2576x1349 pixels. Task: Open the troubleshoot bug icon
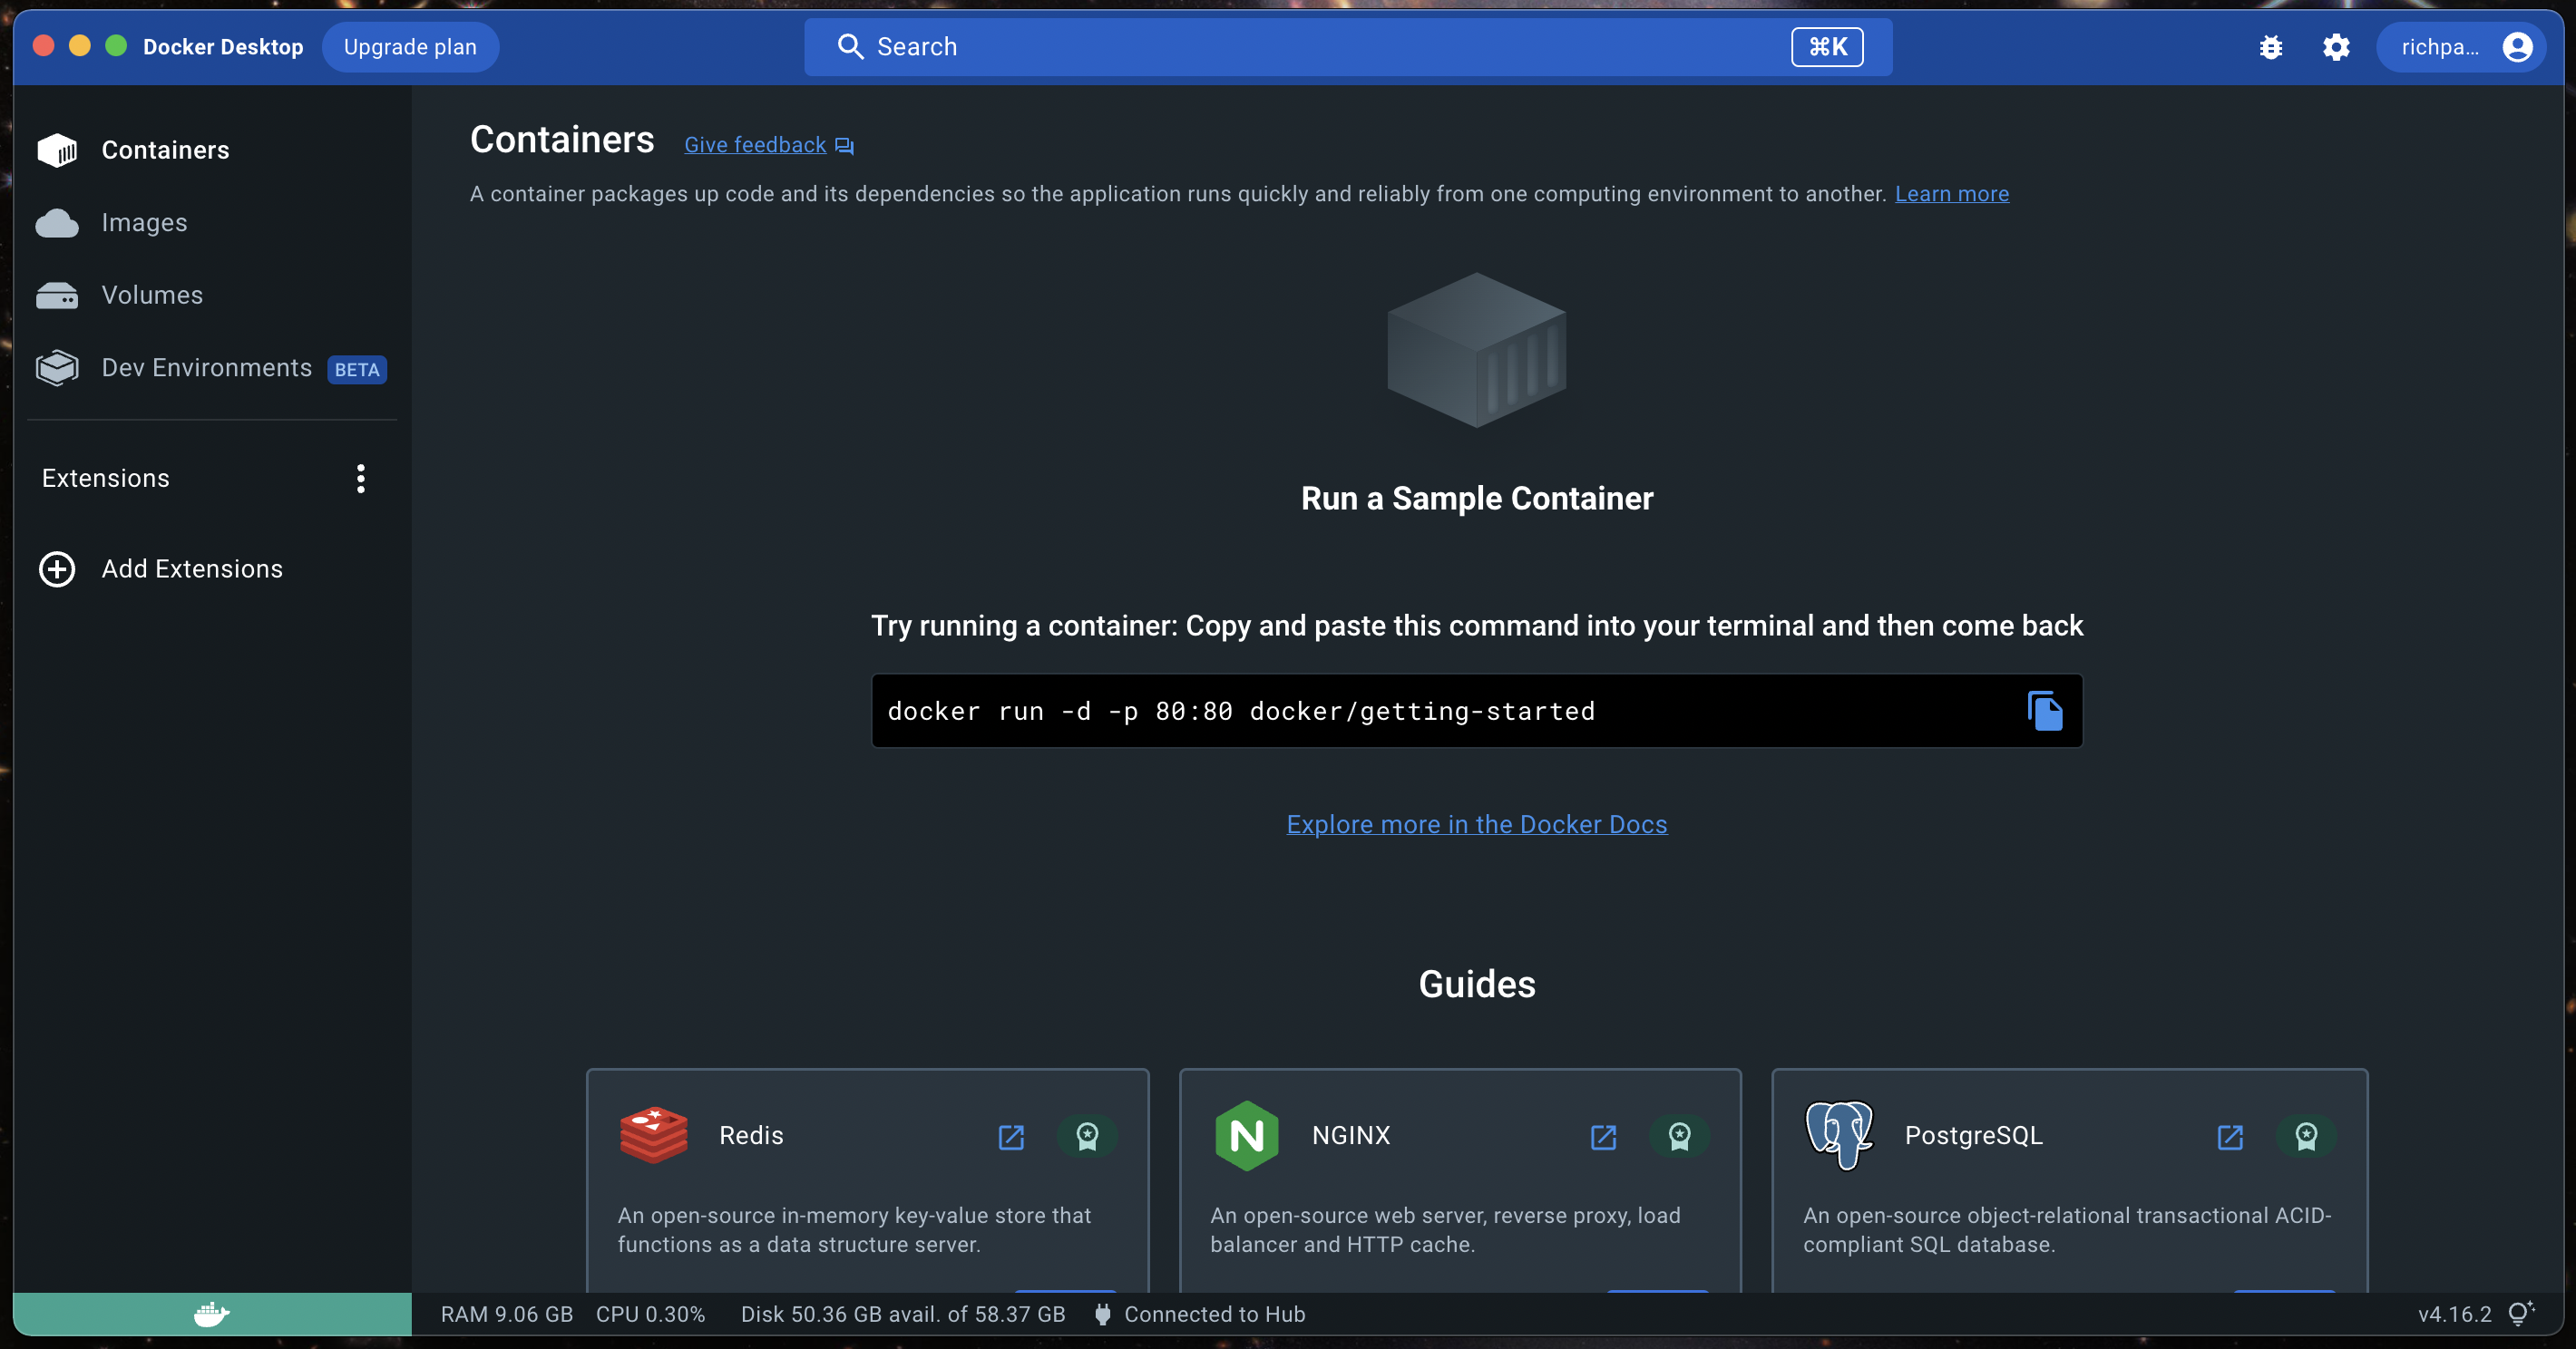[x=2270, y=47]
